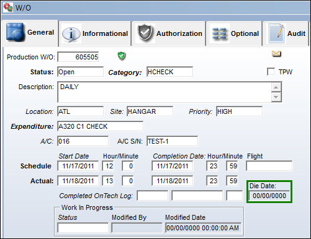311x239 pixels.
Task: Click the green shield icon beside Production W/O
Action: click(122, 56)
